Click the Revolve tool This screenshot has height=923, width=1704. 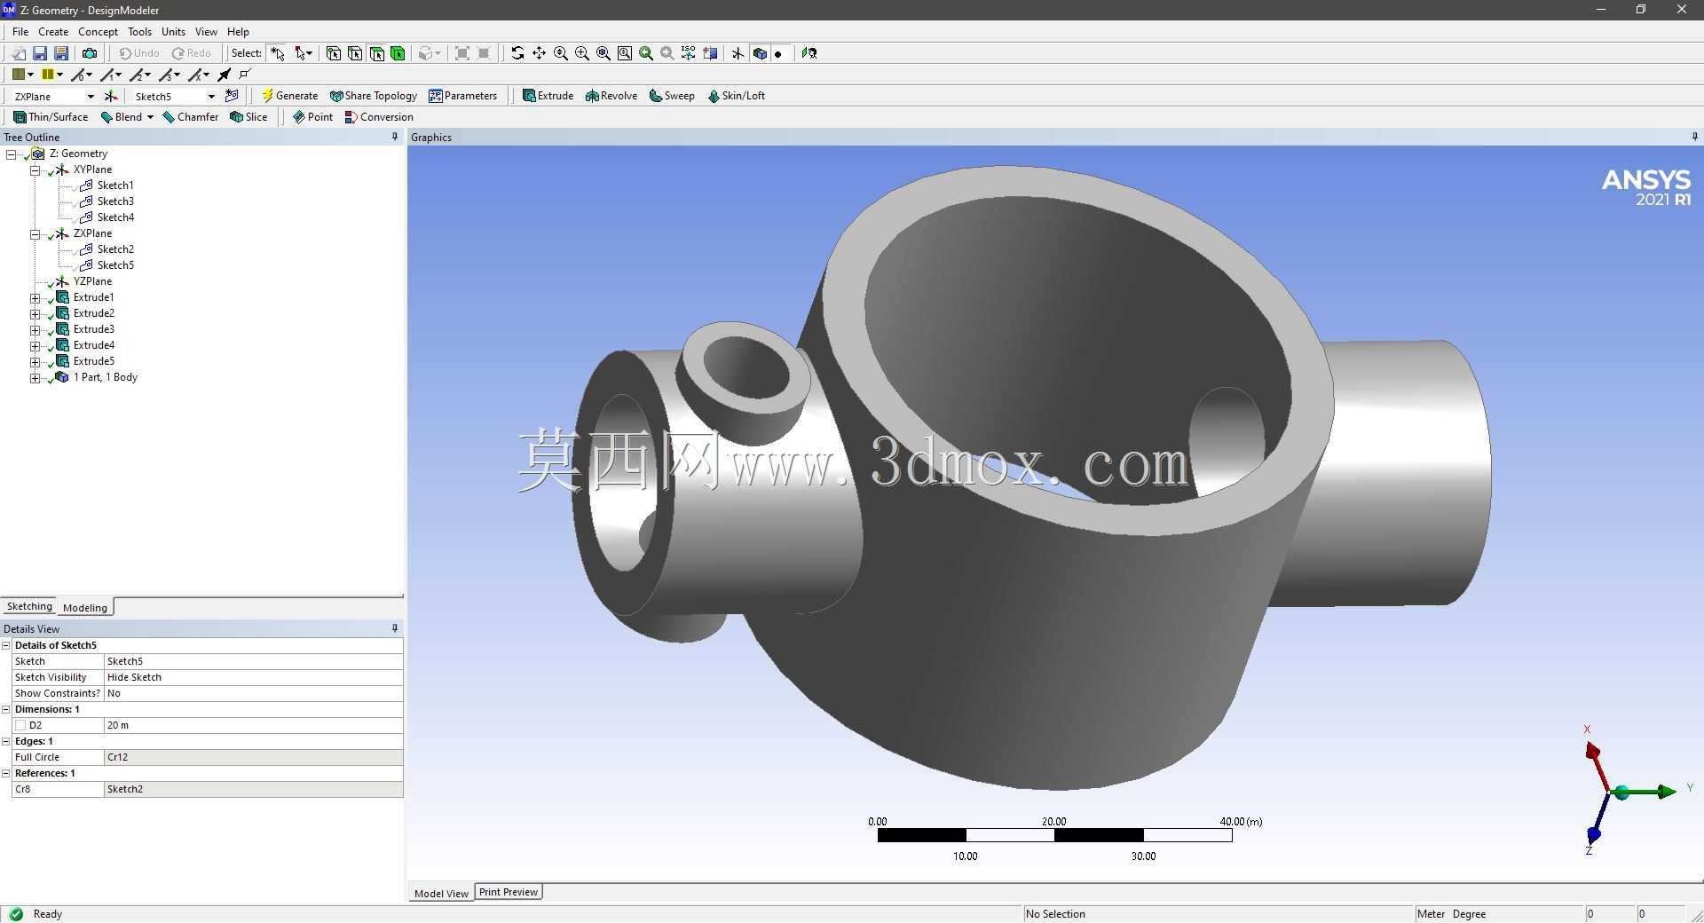[x=611, y=96]
